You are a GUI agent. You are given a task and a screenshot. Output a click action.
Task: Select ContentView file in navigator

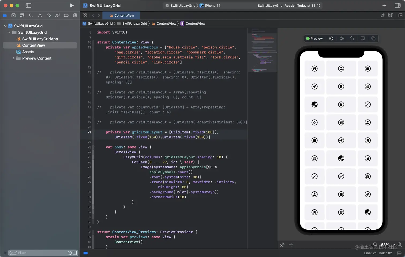pyautogui.click(x=40, y=45)
